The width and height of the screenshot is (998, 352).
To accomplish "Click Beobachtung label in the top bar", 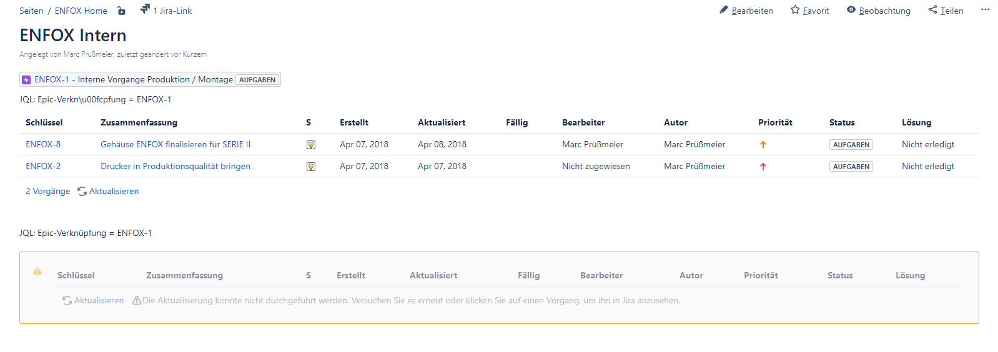I will [x=884, y=11].
